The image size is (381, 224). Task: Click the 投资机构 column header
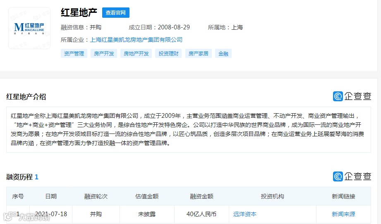tap(272, 196)
